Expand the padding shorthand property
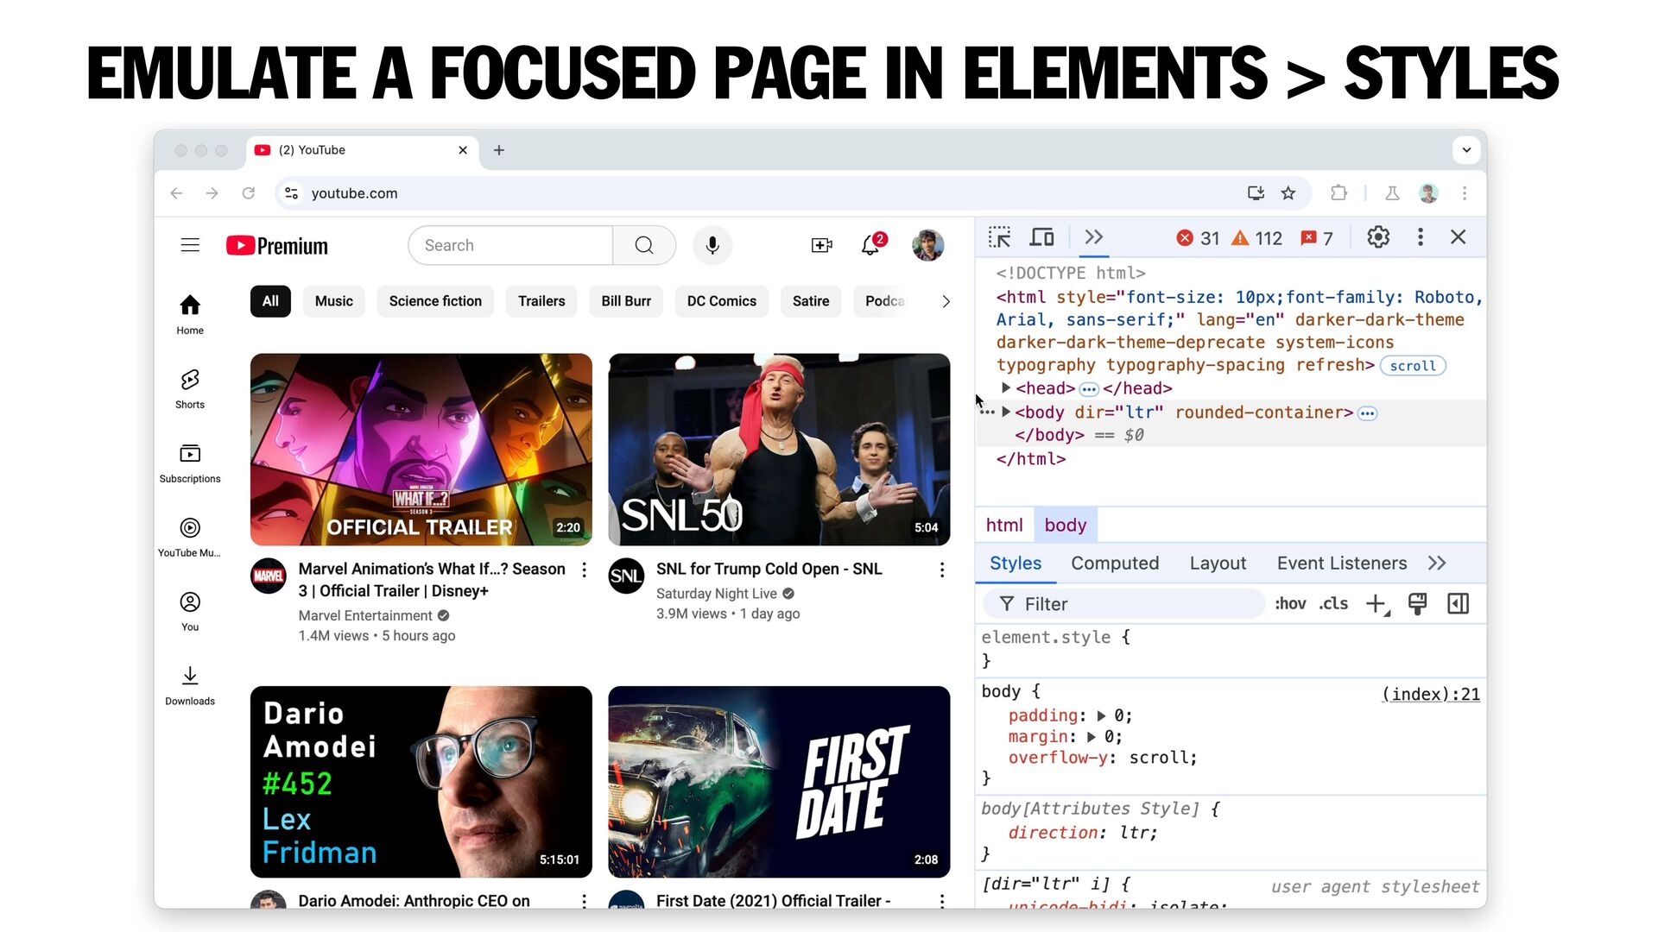The image size is (1658, 932). tap(1101, 716)
